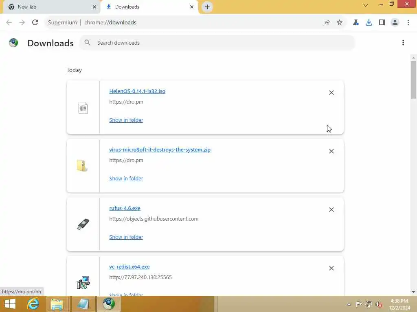Screen dimensions: 417x312
Task: Click the vc_redist installer icon
Action: (x=83, y=283)
